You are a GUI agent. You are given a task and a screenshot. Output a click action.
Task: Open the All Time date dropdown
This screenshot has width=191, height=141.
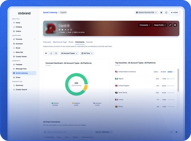pos(87,53)
